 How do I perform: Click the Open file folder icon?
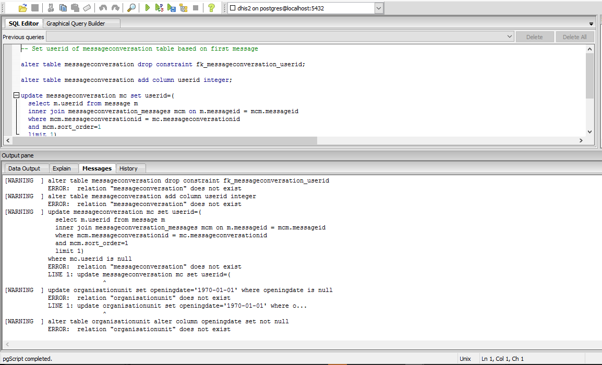(22, 8)
